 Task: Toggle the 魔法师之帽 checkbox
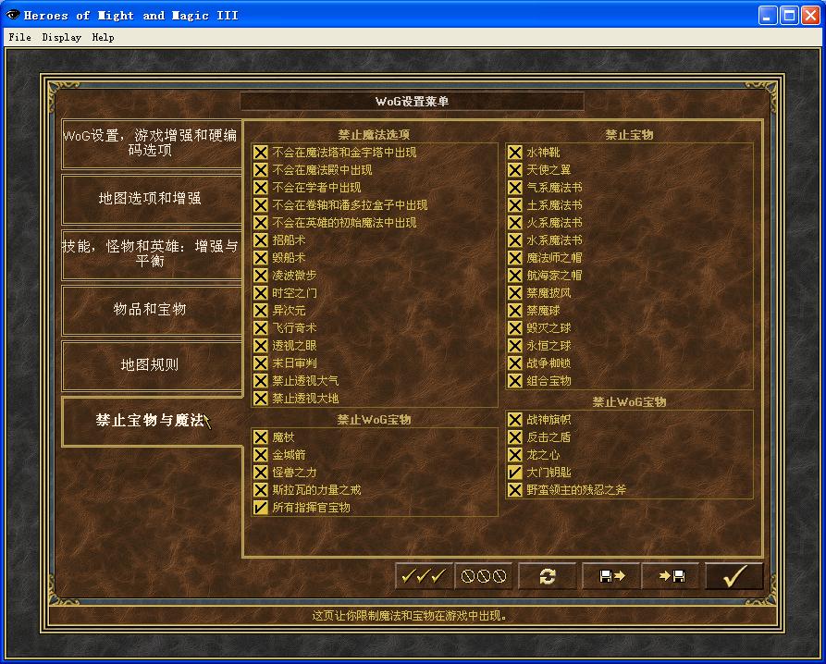point(514,257)
